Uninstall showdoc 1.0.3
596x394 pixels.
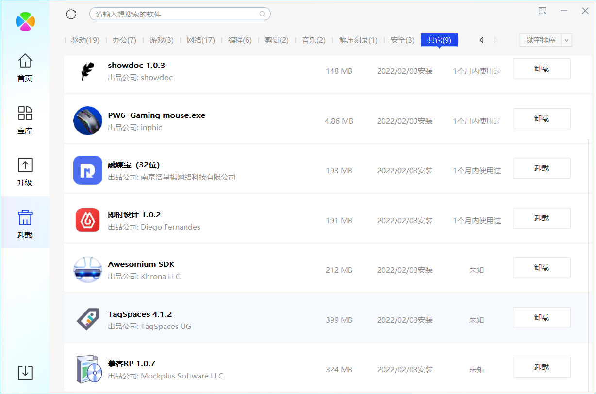point(542,69)
